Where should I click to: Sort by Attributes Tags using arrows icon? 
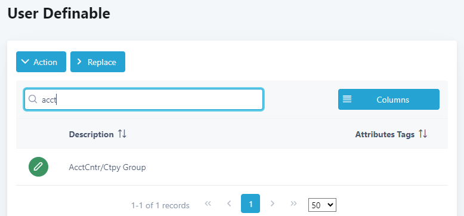pyautogui.click(x=423, y=134)
